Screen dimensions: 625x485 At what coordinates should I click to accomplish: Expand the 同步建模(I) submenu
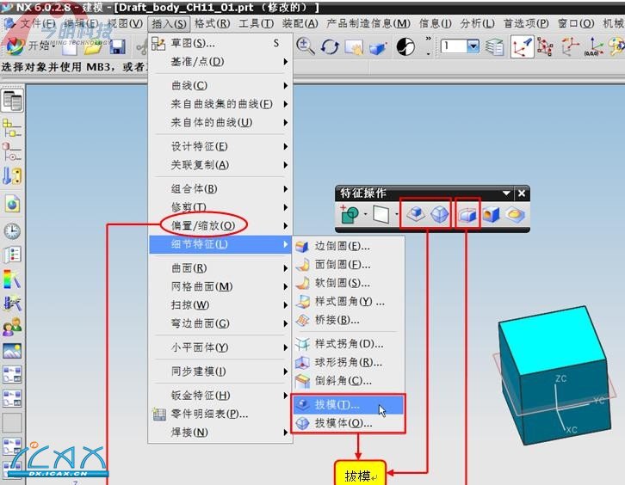click(220, 371)
